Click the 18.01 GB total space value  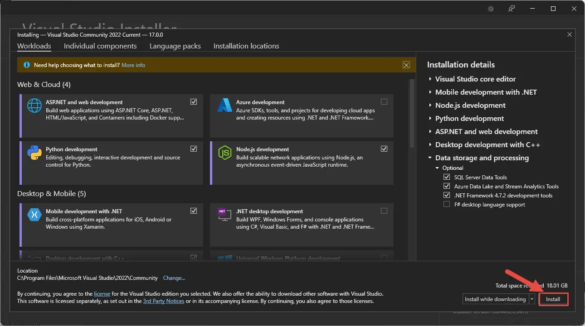click(558, 286)
